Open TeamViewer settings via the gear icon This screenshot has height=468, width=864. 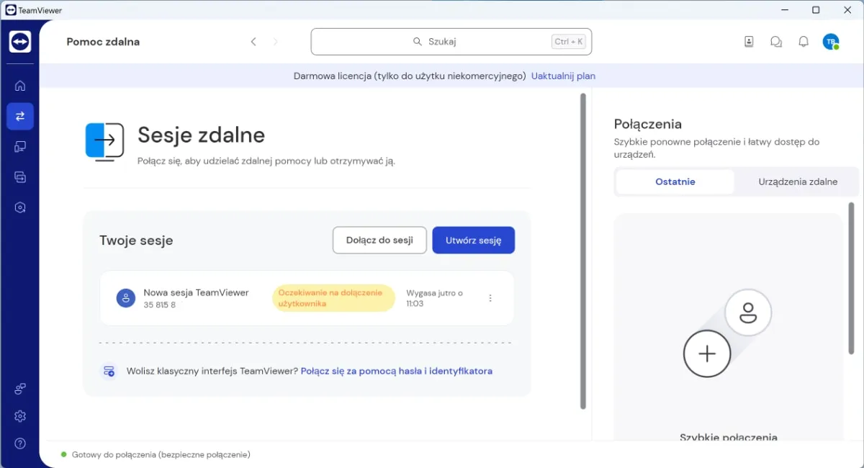20,415
